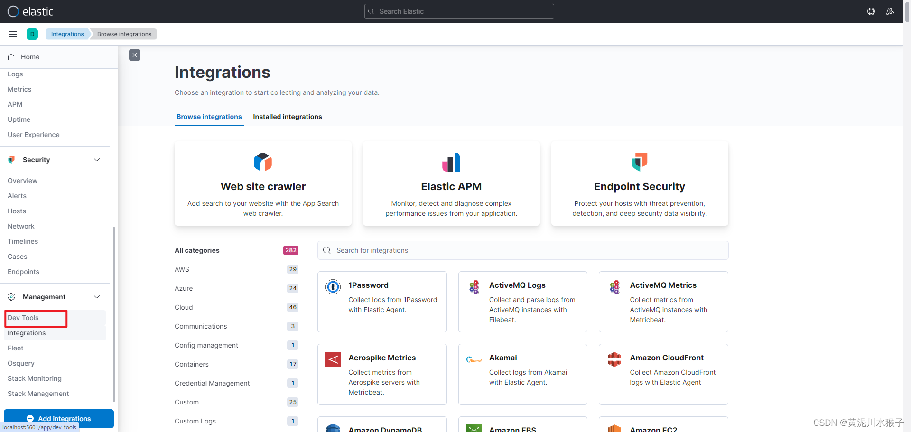
Task: Open Cases in sidebar
Action: coord(18,257)
